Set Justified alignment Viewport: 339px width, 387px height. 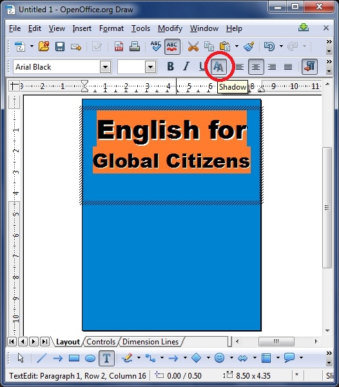(288, 66)
